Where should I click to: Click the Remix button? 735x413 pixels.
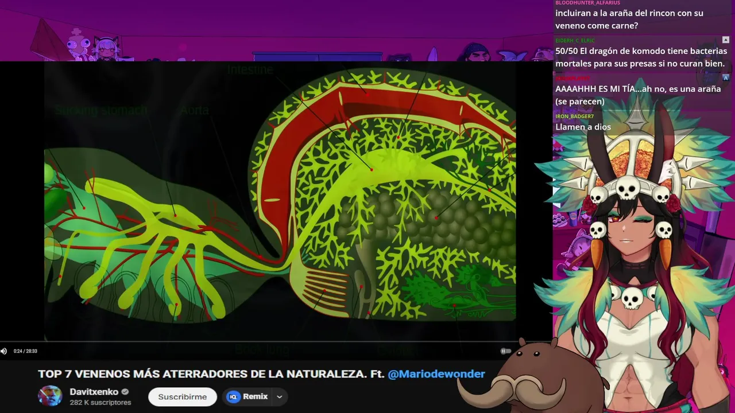[x=248, y=396]
